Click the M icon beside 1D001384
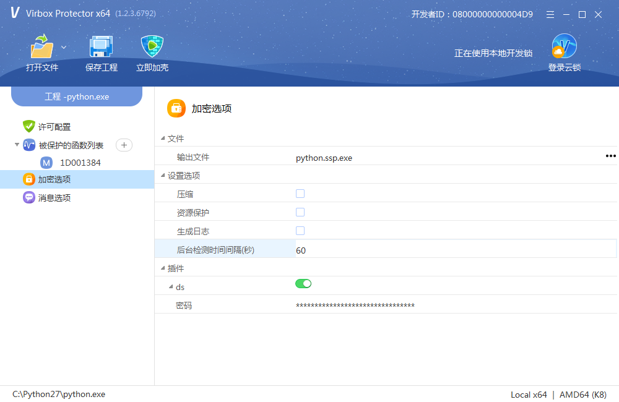 (46, 163)
